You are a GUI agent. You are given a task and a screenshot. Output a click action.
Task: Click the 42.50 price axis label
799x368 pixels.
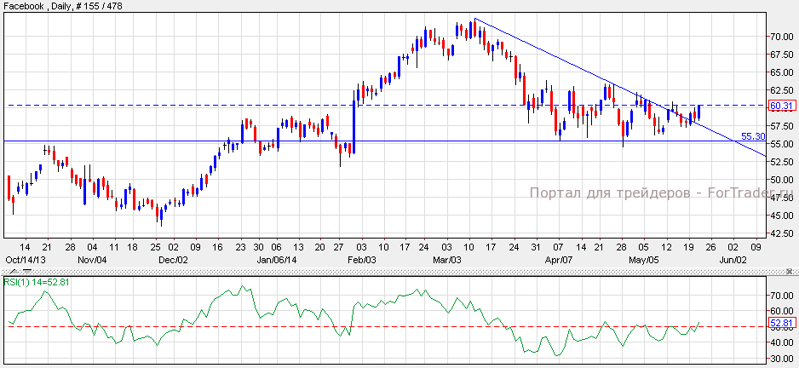[783, 216]
